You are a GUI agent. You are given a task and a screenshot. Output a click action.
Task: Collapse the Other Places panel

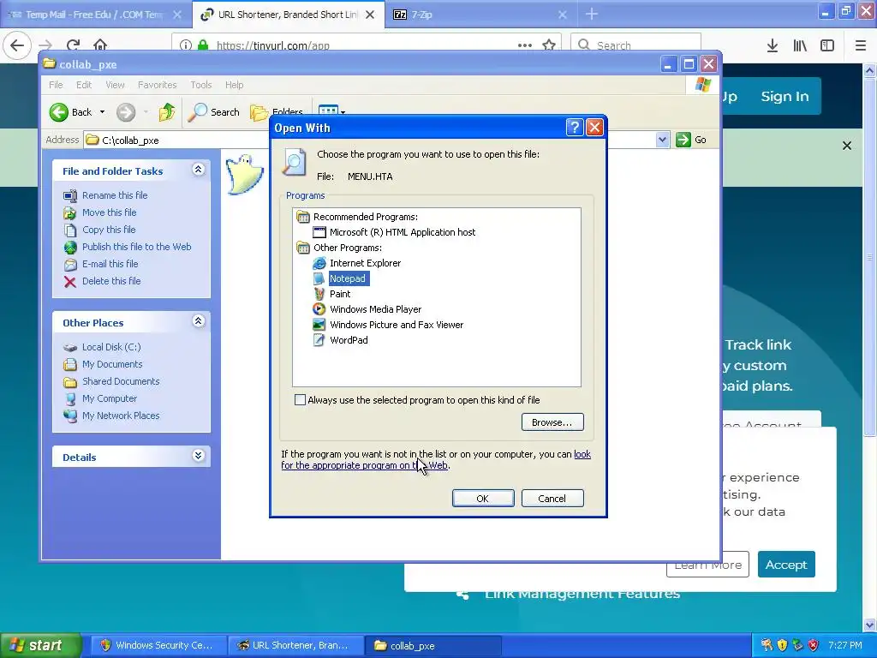[198, 321]
